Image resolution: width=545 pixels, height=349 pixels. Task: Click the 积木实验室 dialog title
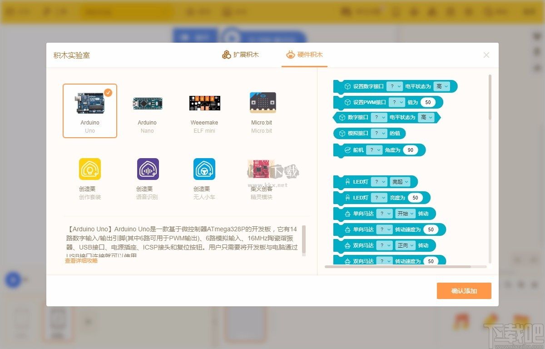[x=72, y=55]
